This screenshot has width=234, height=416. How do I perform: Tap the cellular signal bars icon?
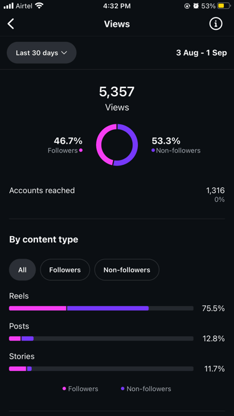coord(9,6)
